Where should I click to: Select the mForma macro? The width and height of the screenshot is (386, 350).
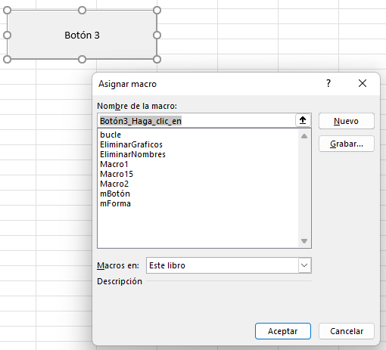point(115,203)
